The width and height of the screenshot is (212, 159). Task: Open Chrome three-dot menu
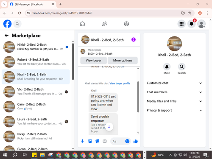(x=207, y=13)
